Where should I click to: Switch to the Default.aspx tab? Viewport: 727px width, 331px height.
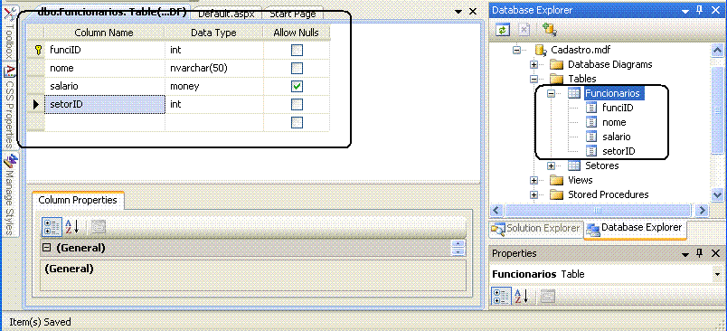point(226,14)
